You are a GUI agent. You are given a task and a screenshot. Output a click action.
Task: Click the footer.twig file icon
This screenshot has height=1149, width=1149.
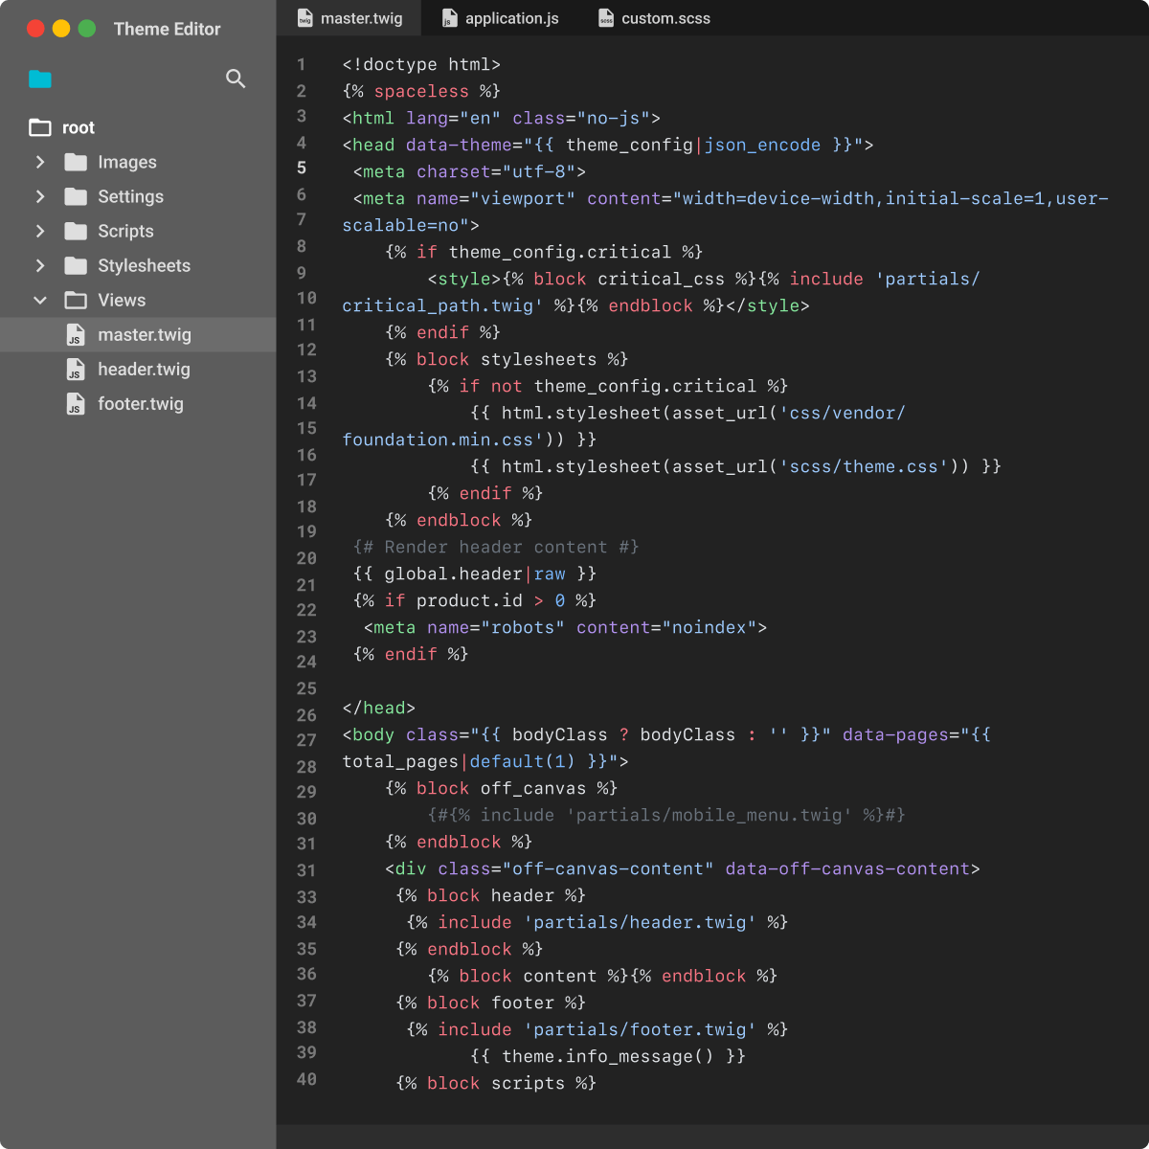75,404
